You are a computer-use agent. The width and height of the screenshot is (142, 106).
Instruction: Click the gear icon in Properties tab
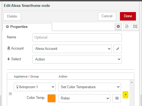pos(7,27)
